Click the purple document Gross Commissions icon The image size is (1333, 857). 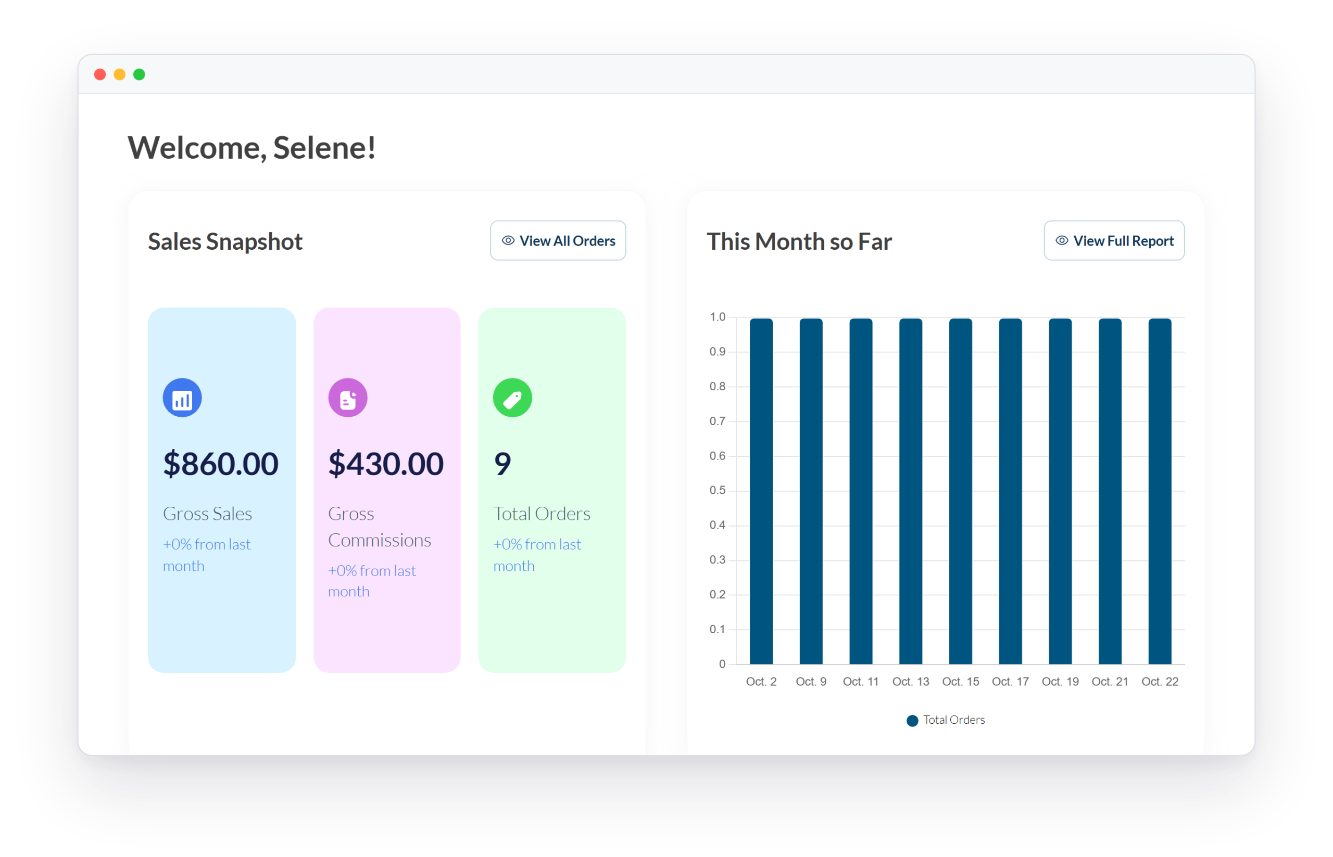click(x=347, y=398)
